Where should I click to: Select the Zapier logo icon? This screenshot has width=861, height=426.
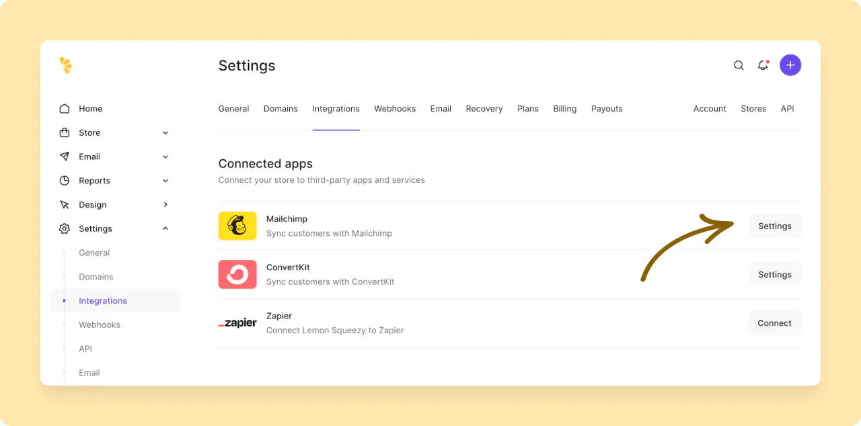click(x=237, y=323)
